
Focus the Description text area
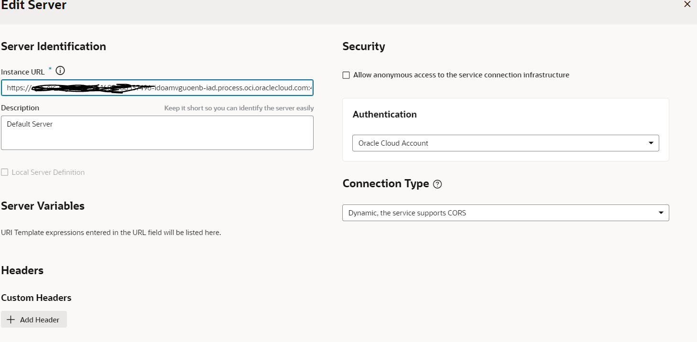(x=157, y=133)
